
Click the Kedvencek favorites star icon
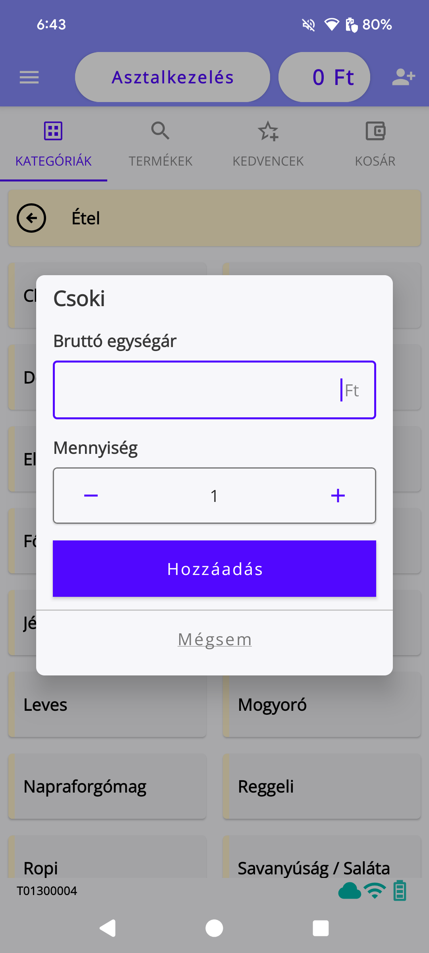tap(268, 131)
